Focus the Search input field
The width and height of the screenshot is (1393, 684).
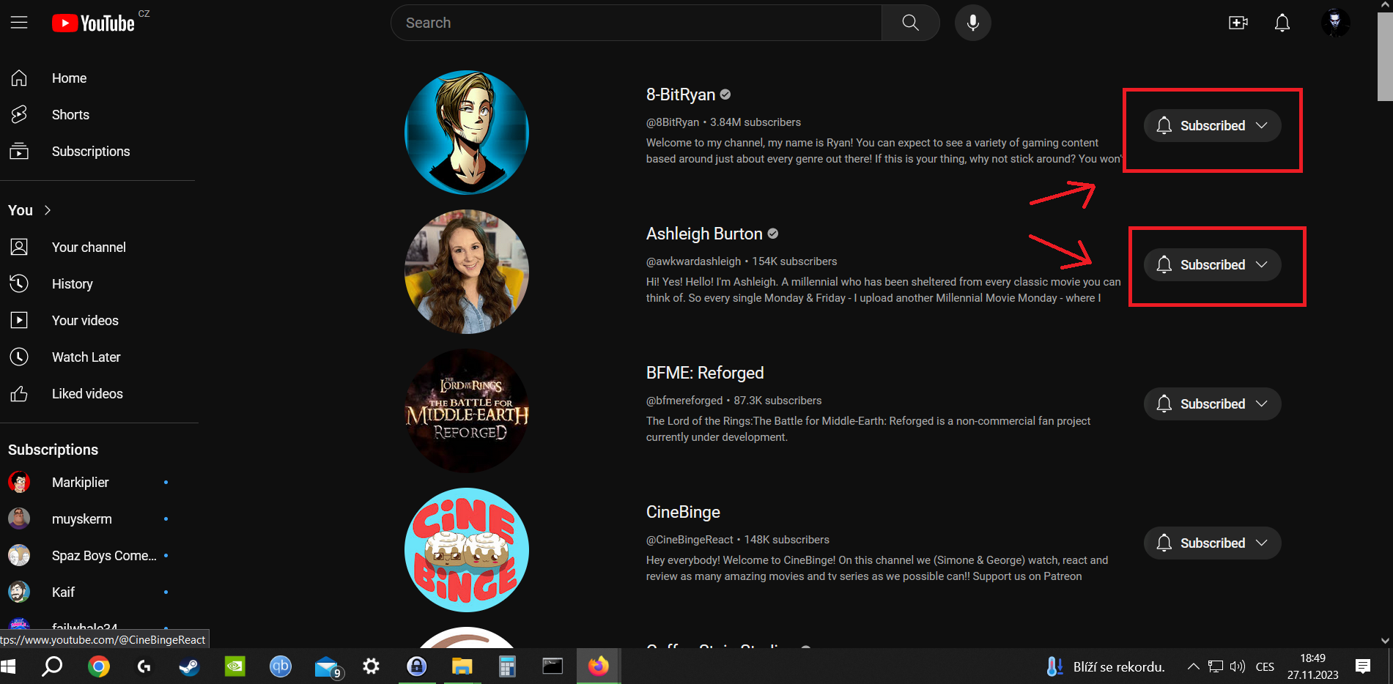pyautogui.click(x=636, y=23)
